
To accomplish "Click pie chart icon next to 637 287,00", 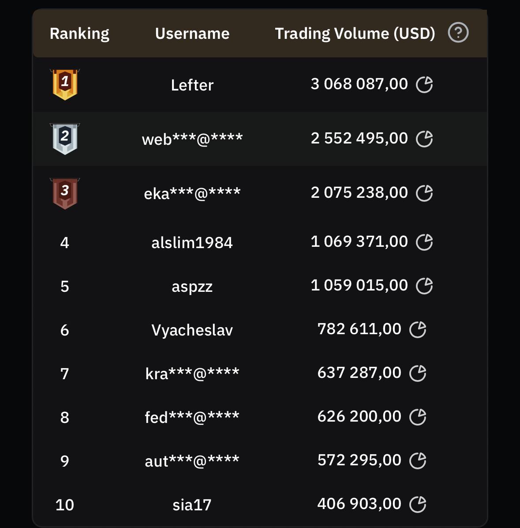I will click(x=417, y=373).
